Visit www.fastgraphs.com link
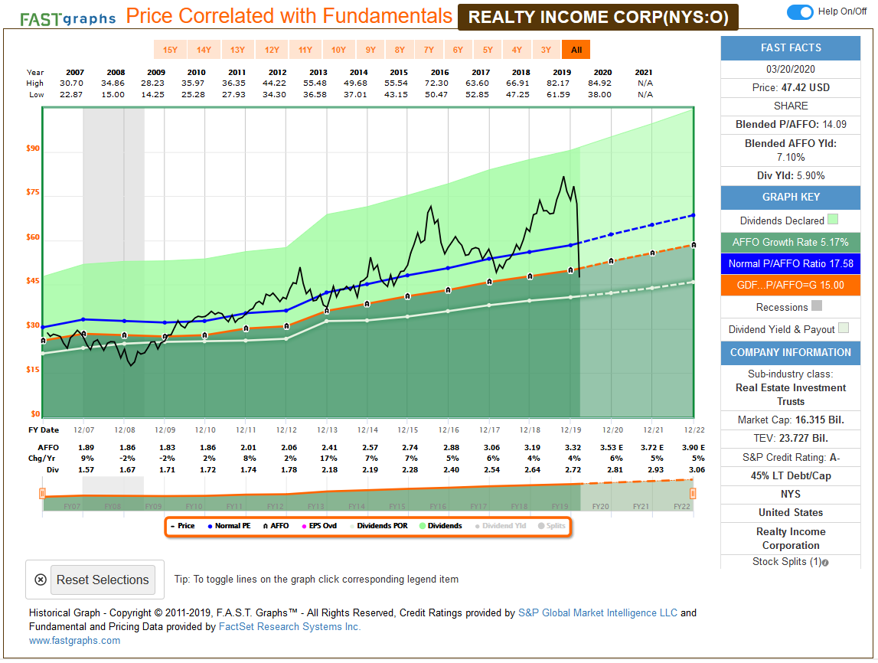Screen dimensions: 878x663 tap(74, 641)
